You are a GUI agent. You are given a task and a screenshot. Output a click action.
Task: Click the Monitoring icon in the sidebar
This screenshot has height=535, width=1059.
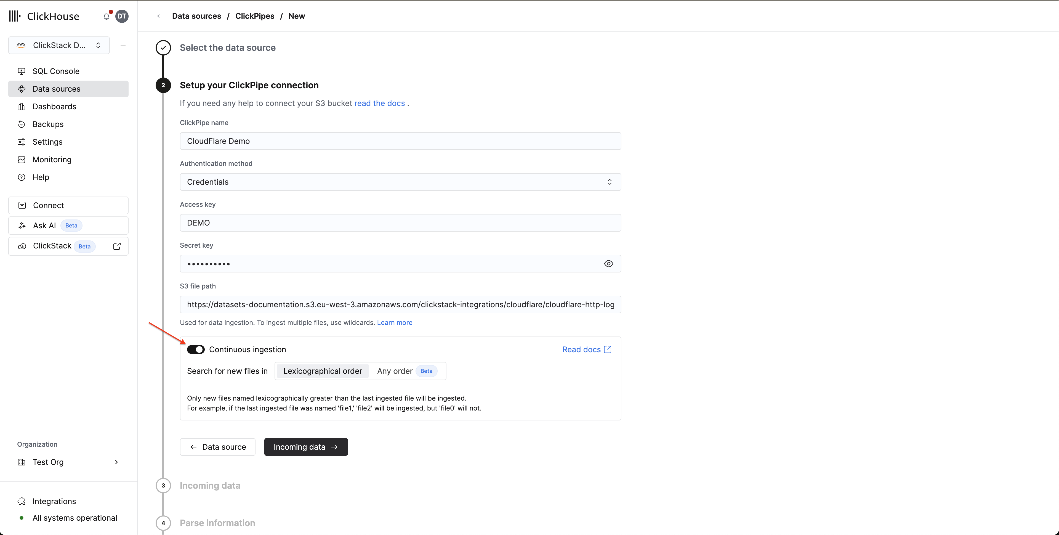(22, 160)
